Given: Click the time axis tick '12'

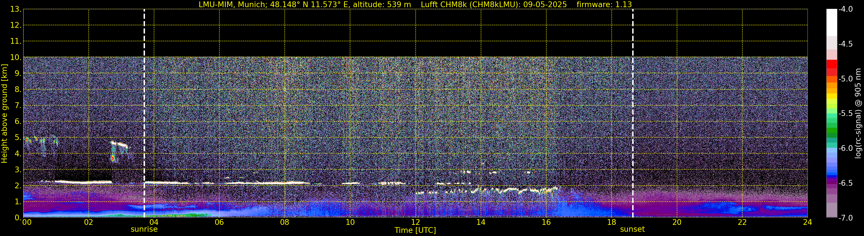Looking at the screenshot, I should 416,222.
